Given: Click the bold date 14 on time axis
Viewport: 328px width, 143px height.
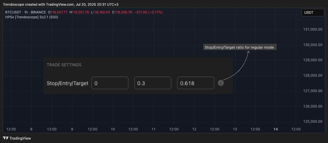Looking at the screenshot, I should point(276,129).
